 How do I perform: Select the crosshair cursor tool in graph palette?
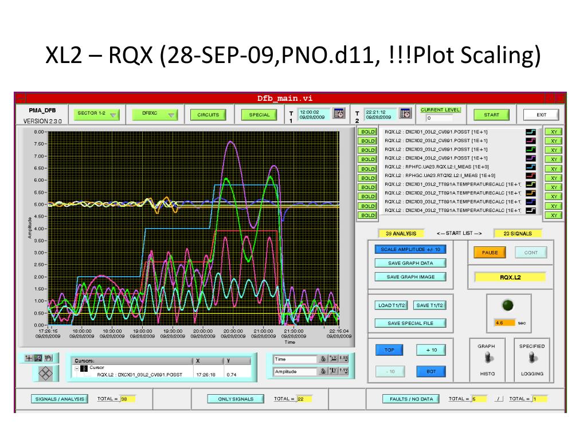[29, 358]
